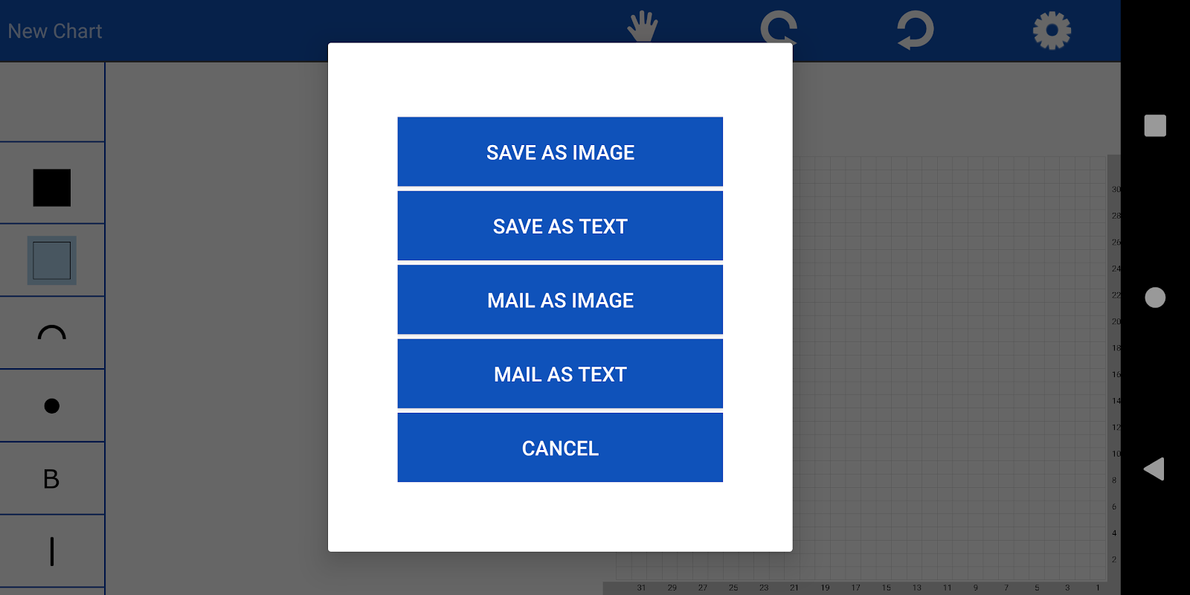Tap Mail As Text button
This screenshot has width=1190, height=595.
(x=560, y=374)
